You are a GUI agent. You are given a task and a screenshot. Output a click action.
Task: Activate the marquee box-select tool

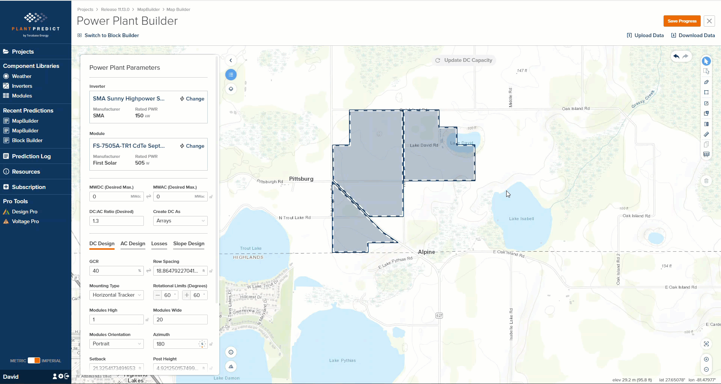[x=706, y=71]
